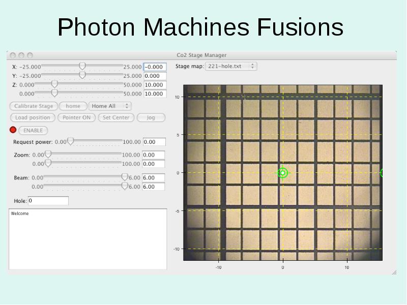407x305 pixels.
Task: Click the Calibrate Stage button
Action: tap(34, 106)
